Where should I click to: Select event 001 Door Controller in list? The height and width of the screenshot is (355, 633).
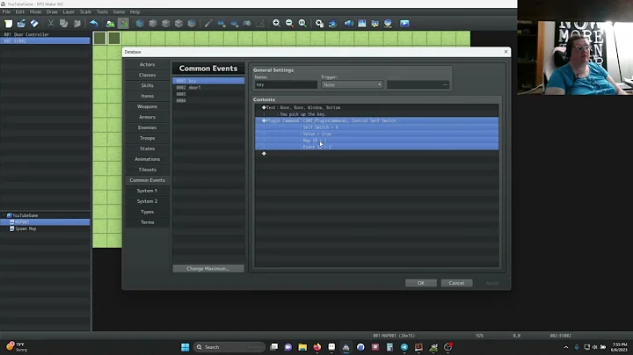pos(45,34)
